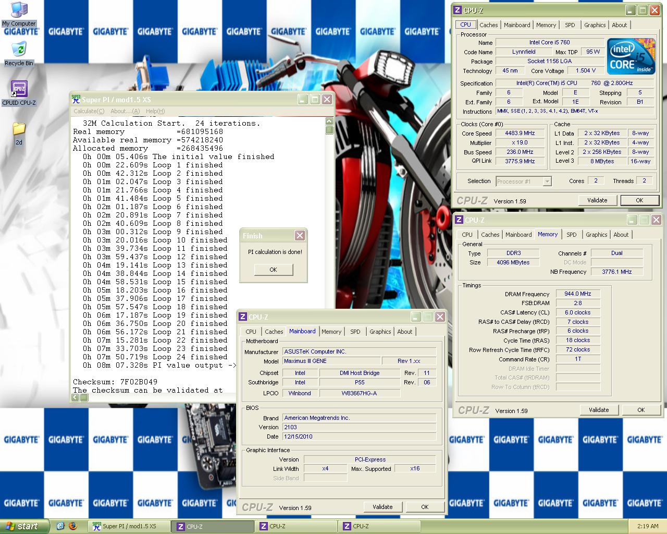The image size is (667, 534).
Task: Click the DRAM Frequency 944.0 MHz field
Action: coord(578,294)
